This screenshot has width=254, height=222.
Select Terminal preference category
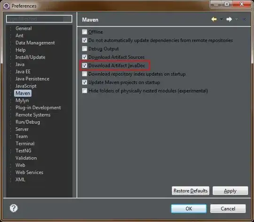[x=25, y=143]
